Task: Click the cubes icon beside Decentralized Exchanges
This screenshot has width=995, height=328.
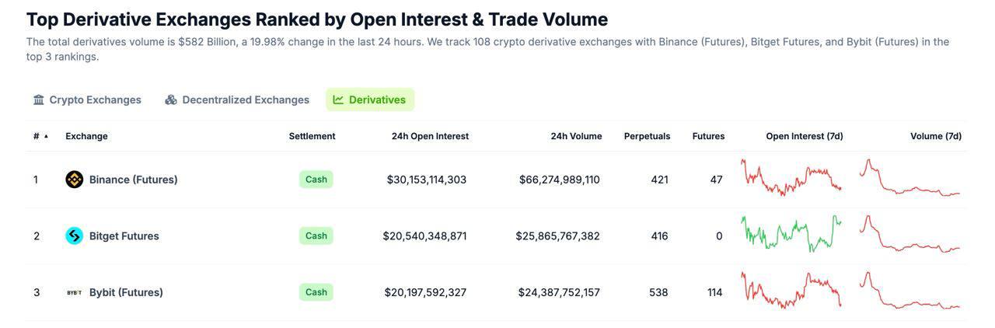Action: pyautogui.click(x=171, y=99)
